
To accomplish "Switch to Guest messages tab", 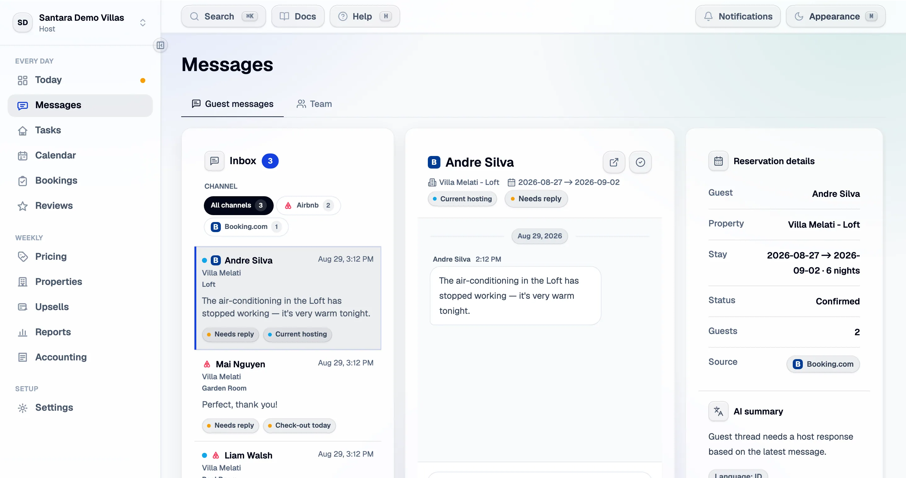I will (x=232, y=104).
